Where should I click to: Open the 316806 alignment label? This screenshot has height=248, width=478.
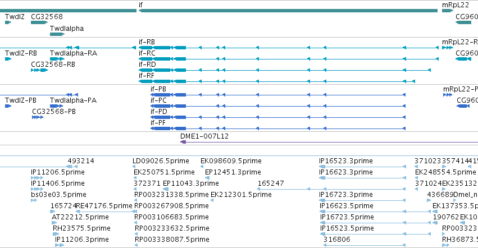point(337,240)
